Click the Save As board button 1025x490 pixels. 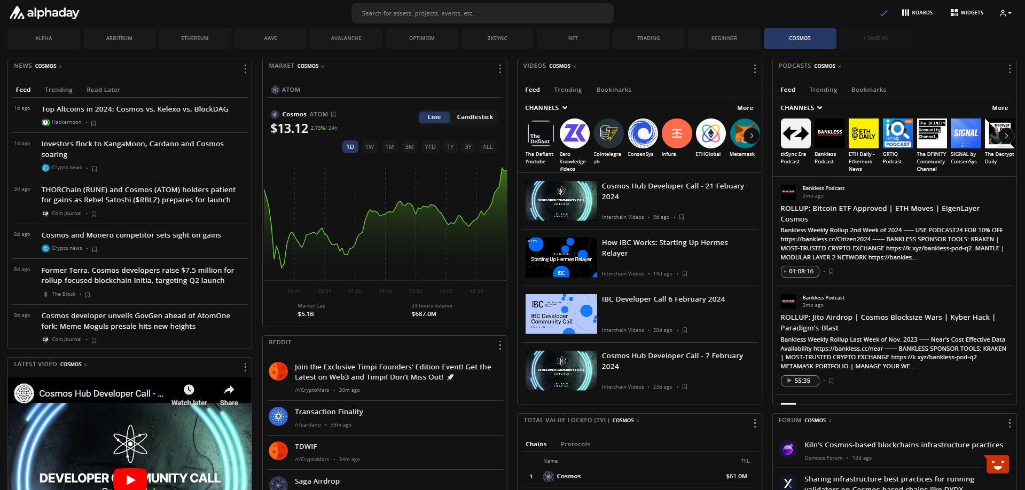tap(875, 38)
